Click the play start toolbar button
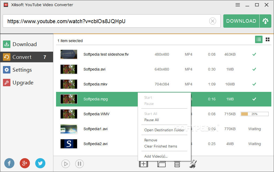Viewport: 274px width, 172px height. pos(66,164)
